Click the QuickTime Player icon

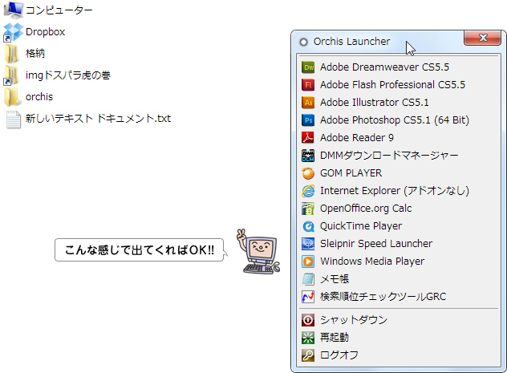(308, 226)
